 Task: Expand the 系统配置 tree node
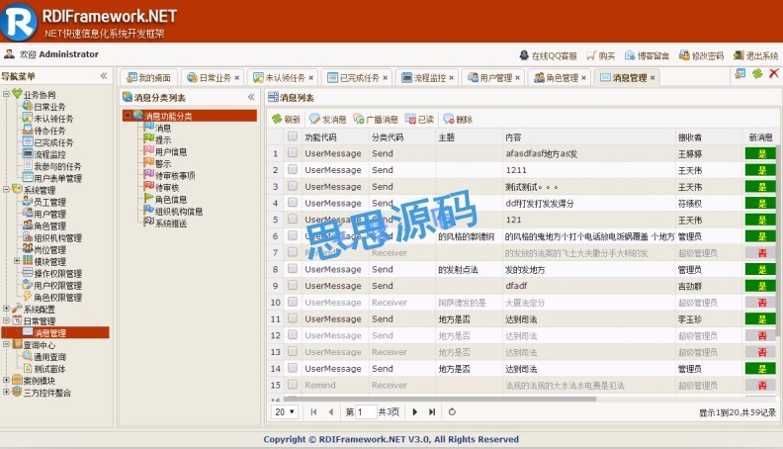click(x=6, y=310)
